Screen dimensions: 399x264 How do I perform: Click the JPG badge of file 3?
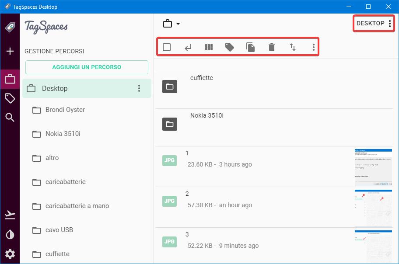[x=169, y=242]
